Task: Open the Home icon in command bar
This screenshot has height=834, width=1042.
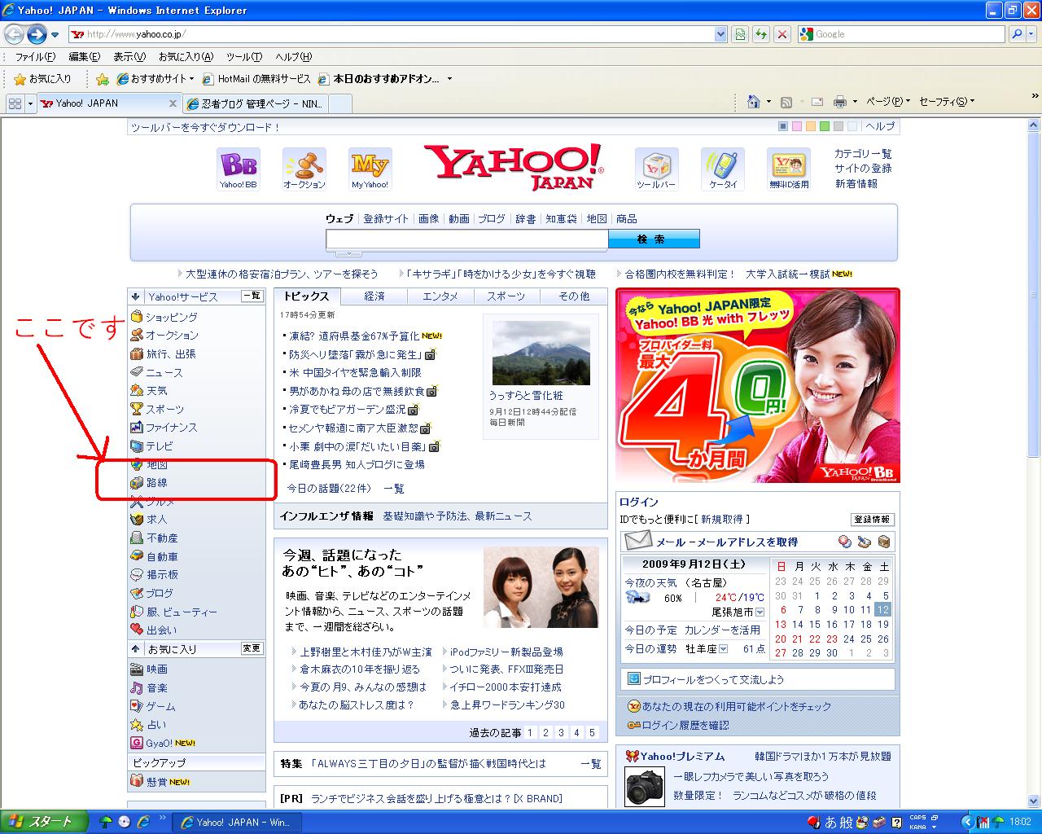Action: [754, 102]
